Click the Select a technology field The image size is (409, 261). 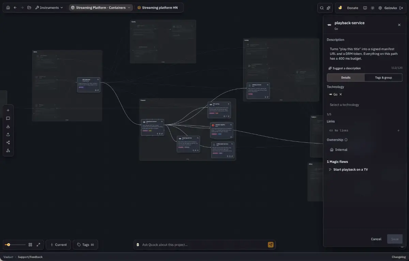[x=364, y=105]
